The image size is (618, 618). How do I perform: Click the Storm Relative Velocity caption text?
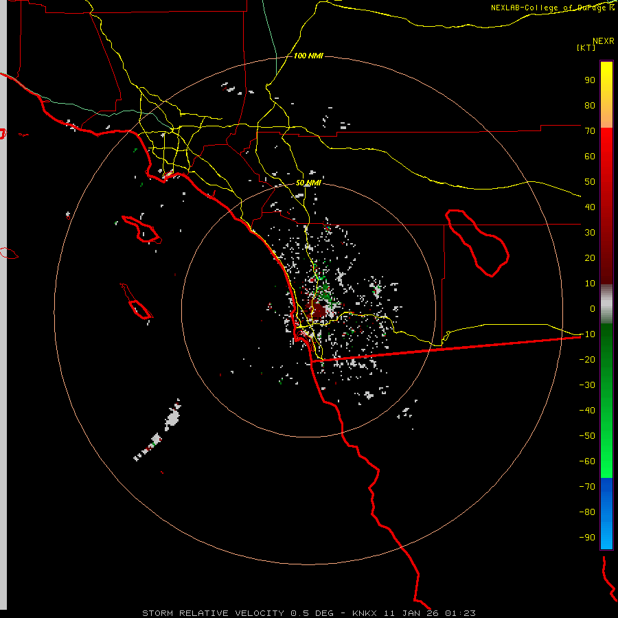308,613
